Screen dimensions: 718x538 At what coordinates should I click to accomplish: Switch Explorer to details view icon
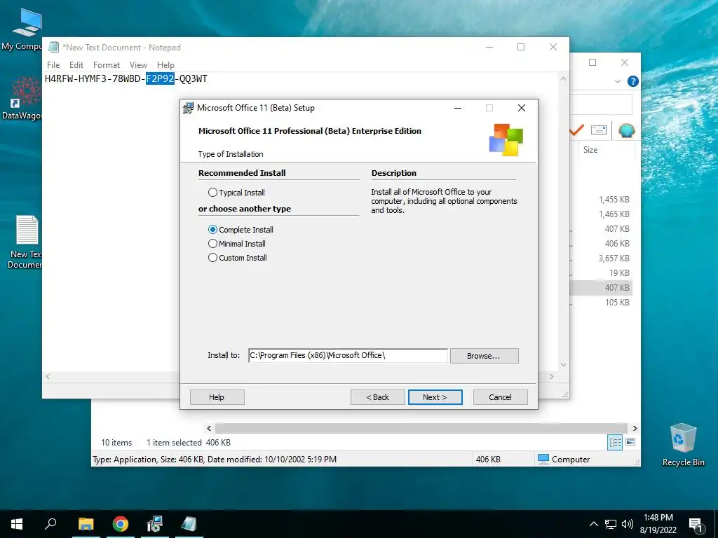point(615,443)
